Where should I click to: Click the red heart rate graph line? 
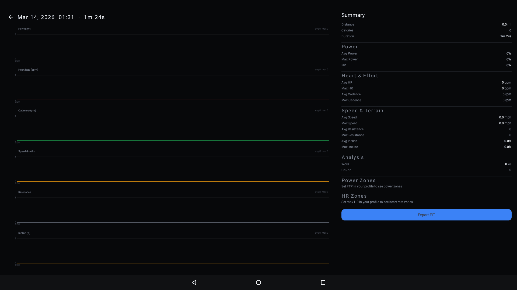172,100
